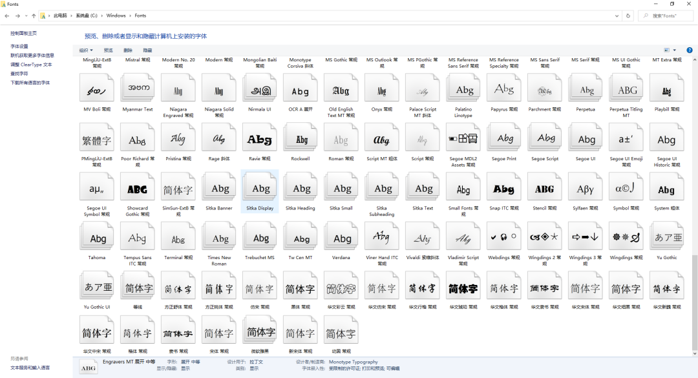This screenshot has width=698, height=378.
Task: Select the Vivaldi font icon
Action: (x=423, y=237)
